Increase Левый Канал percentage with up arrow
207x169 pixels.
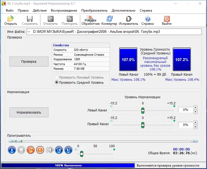coord(195,107)
